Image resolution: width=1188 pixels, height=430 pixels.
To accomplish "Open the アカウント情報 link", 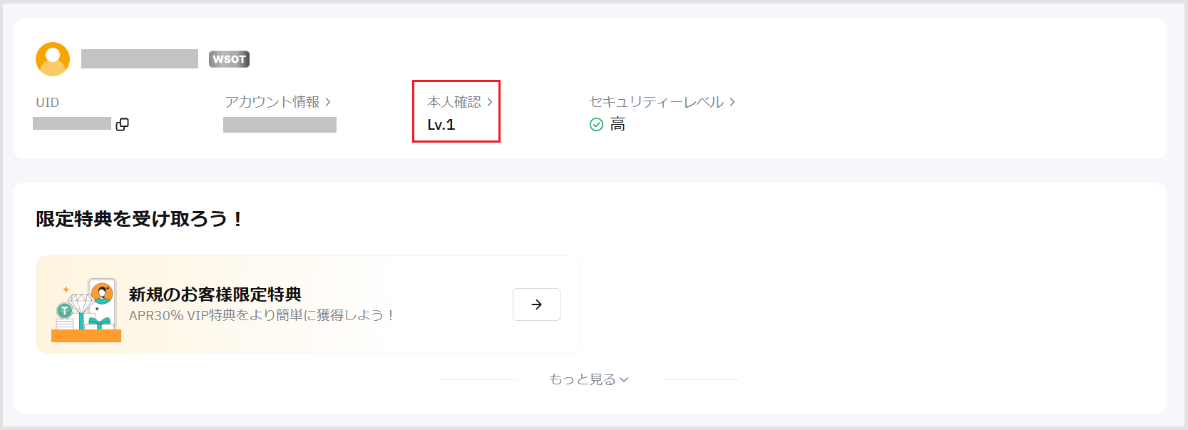I will [x=272, y=102].
